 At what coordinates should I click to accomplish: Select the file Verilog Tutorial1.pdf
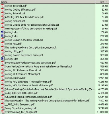tap(16, 6)
